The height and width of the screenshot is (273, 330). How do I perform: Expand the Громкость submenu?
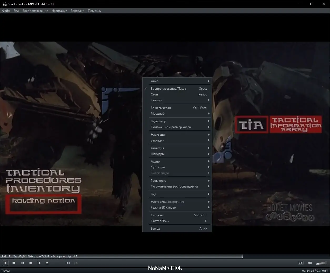pyautogui.click(x=177, y=181)
